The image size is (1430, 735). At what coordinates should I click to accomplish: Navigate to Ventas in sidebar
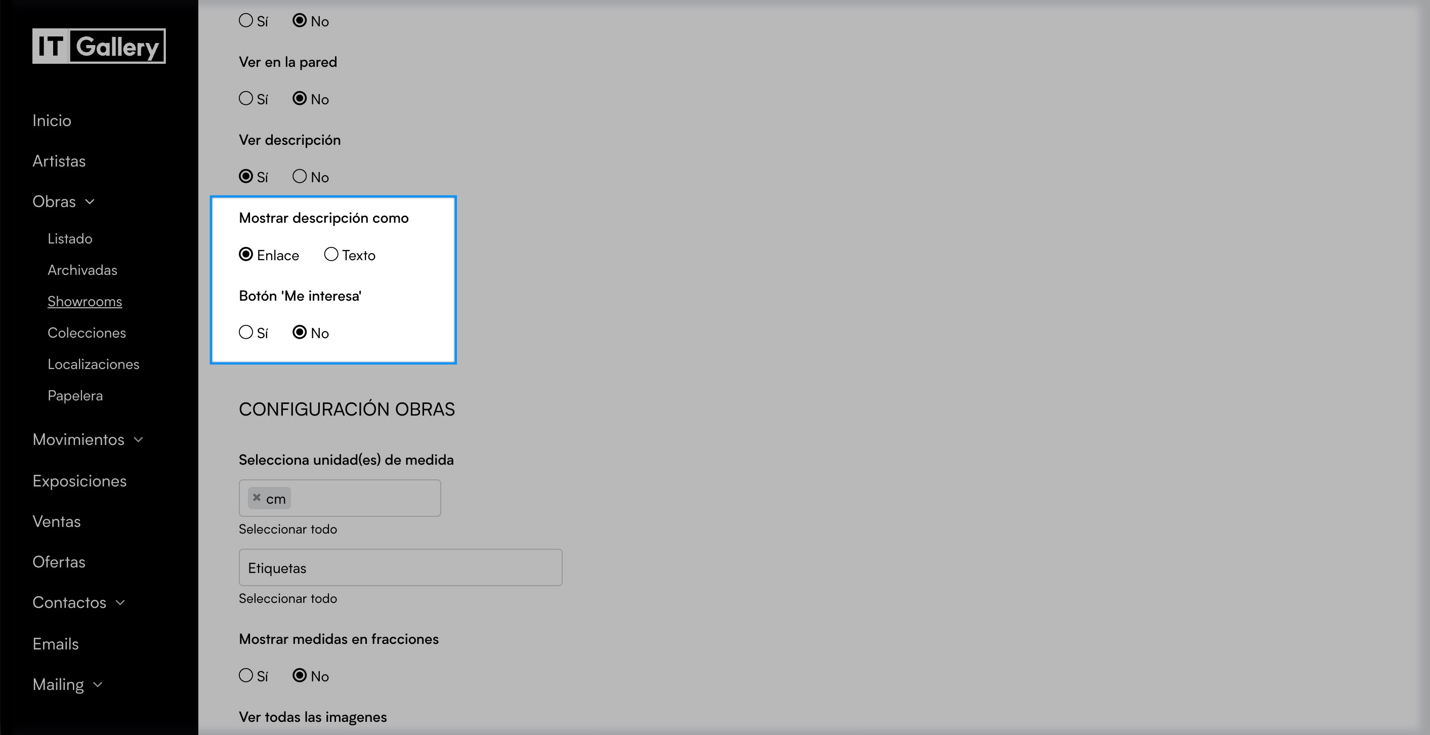click(x=57, y=521)
